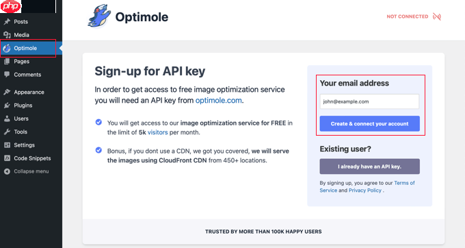
Task: Click Your email address label
Action: pyautogui.click(x=354, y=83)
